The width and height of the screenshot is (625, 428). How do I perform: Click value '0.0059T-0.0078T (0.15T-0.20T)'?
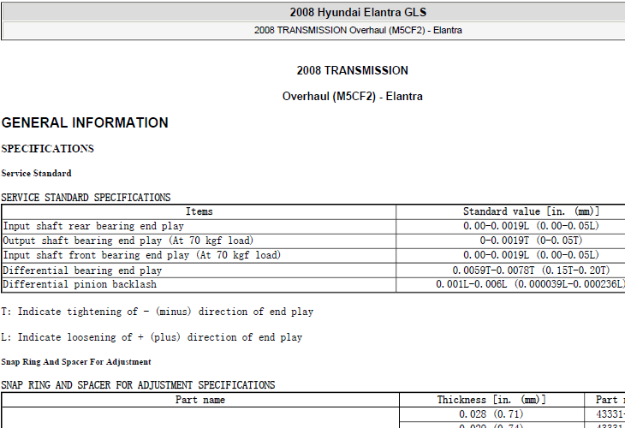(531, 270)
